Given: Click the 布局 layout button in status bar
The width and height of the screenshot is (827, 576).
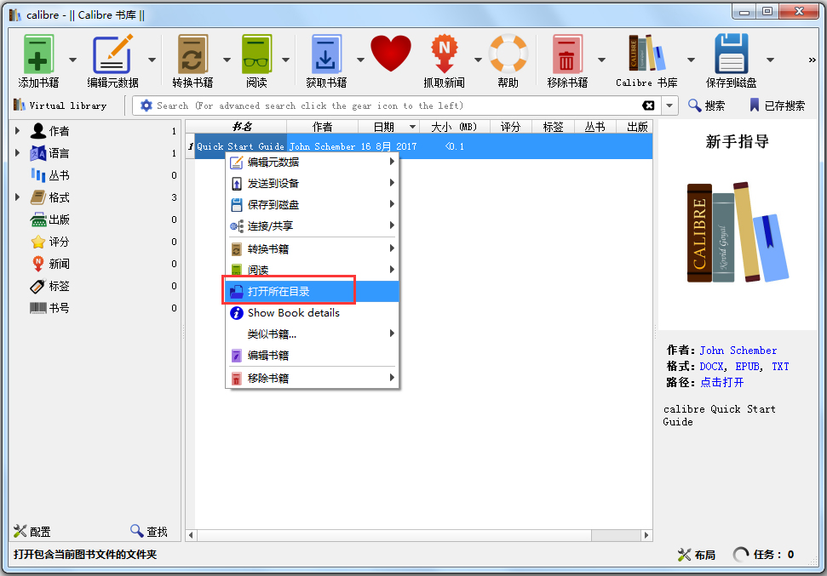Looking at the screenshot, I should tap(697, 555).
